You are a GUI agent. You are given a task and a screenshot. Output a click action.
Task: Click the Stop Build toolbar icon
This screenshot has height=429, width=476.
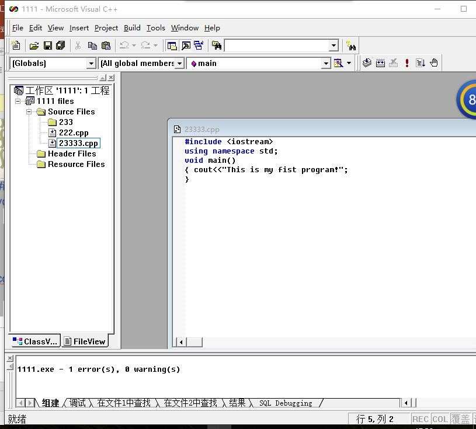[x=394, y=63]
